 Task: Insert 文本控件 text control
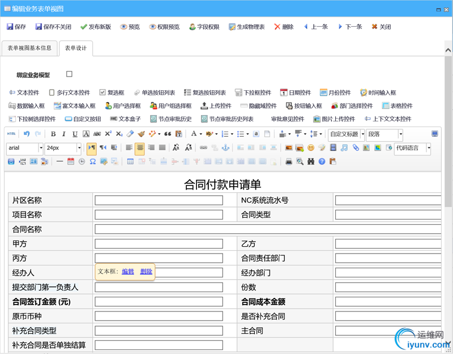(24, 92)
